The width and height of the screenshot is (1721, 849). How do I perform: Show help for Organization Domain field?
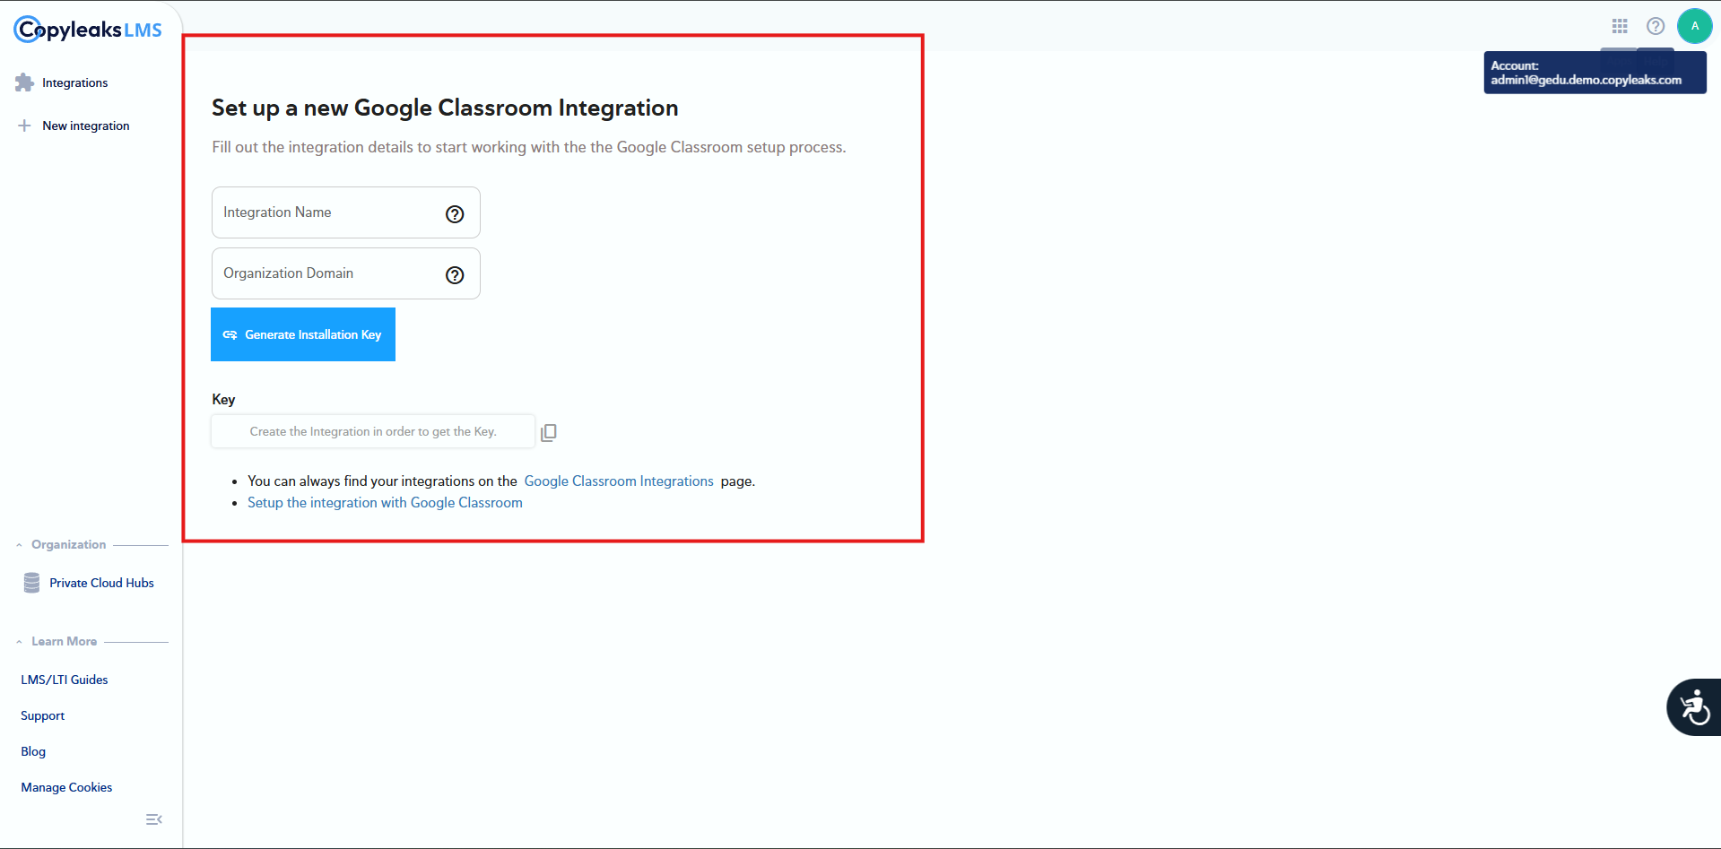tap(455, 274)
